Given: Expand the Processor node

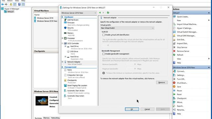Looking at the screenshot, I should [63, 38].
